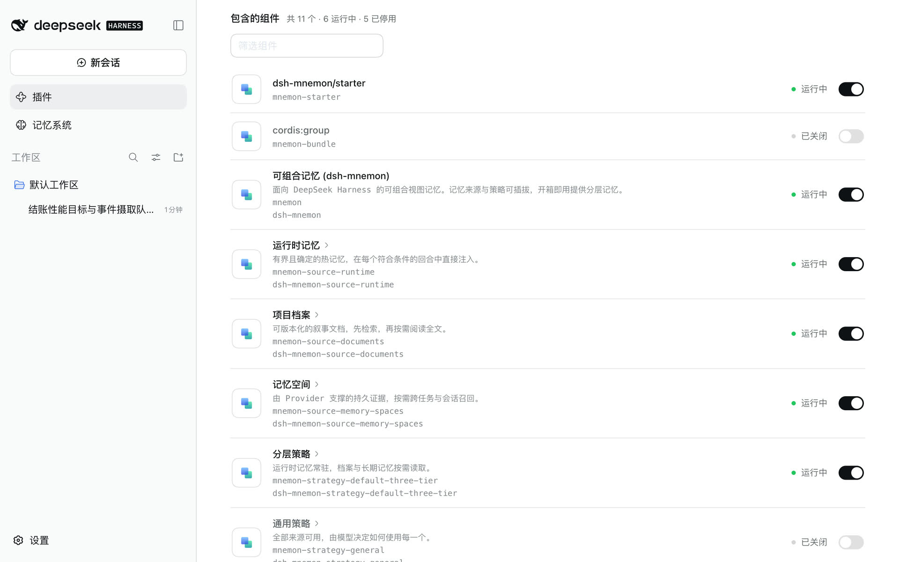Select the 默认工作区 tree item
This screenshot has width=899, height=562.
tap(98, 185)
